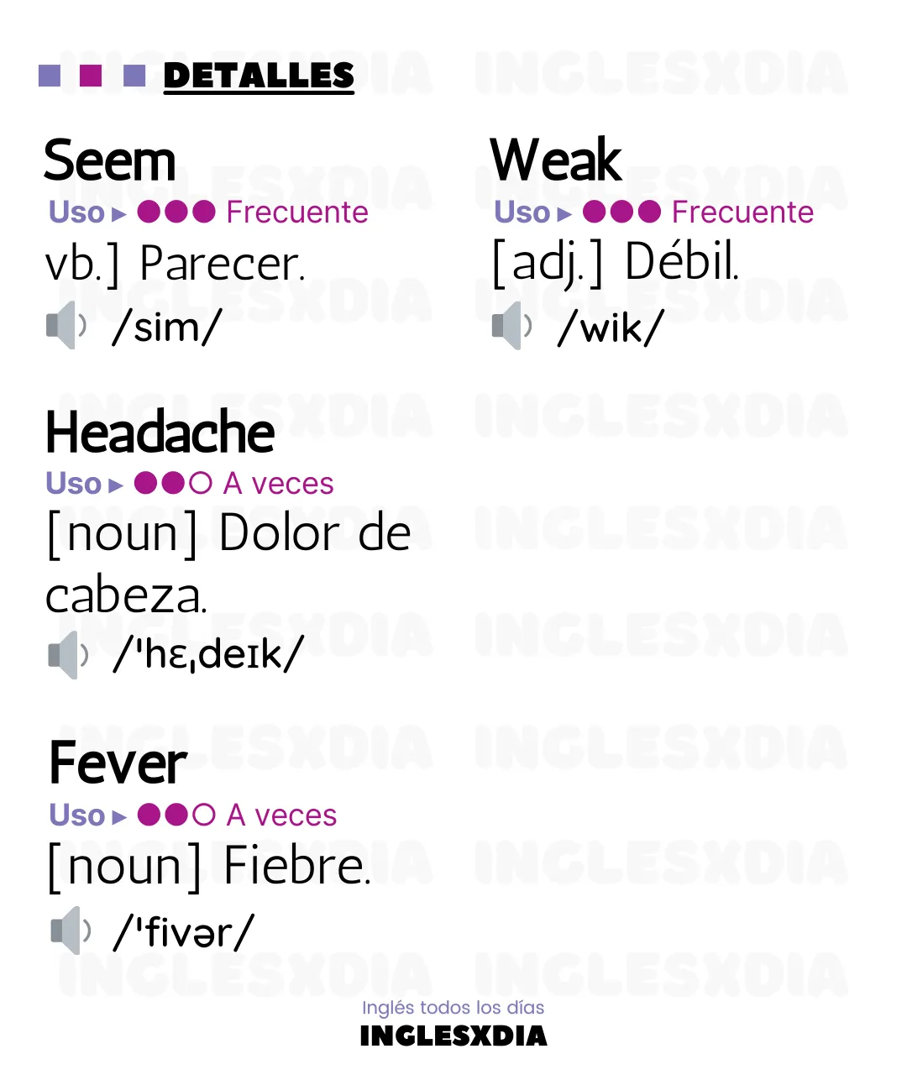The image size is (907, 1075).
Task: Play the audio pronunciation for Headache
Action: click(68, 654)
